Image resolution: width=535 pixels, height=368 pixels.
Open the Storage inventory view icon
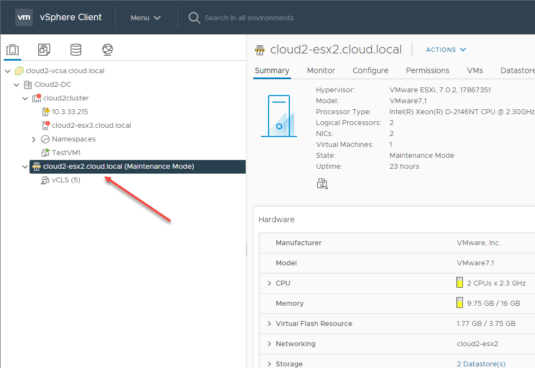[x=76, y=50]
